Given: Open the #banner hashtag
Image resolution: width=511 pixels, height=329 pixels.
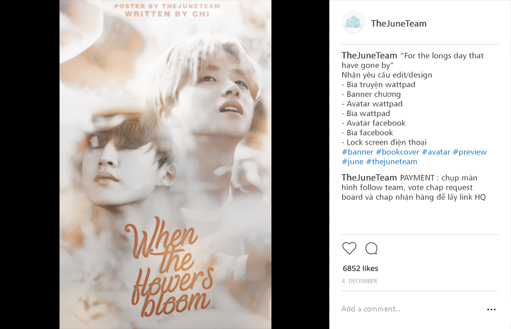Looking at the screenshot, I should [357, 152].
